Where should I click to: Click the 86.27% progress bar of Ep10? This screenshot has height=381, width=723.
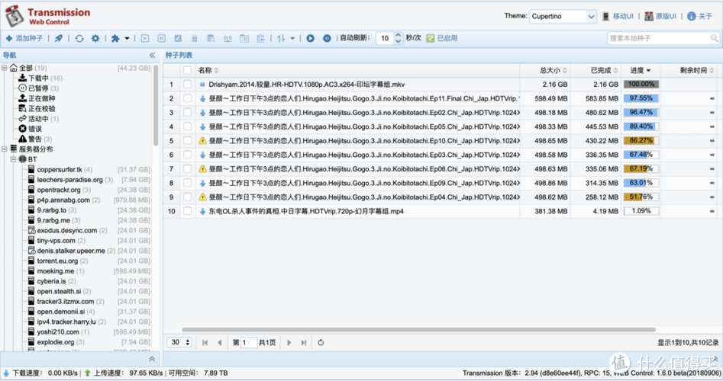[641, 140]
